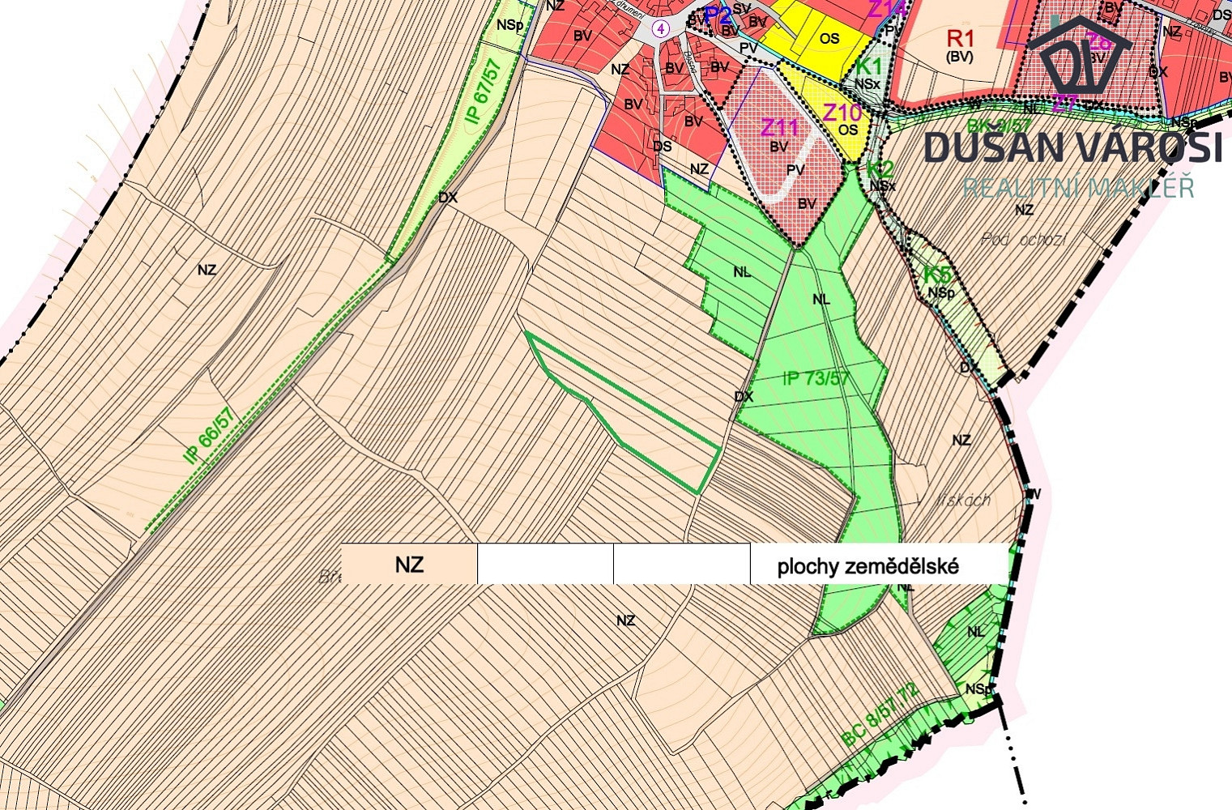This screenshot has width=1232, height=810.
Task: Click the 'Pod ochozí' place name
Action: (1024, 239)
